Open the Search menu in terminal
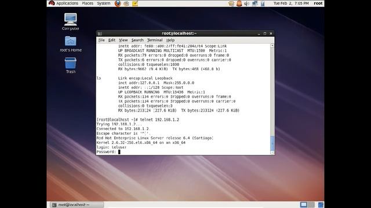 (137, 40)
